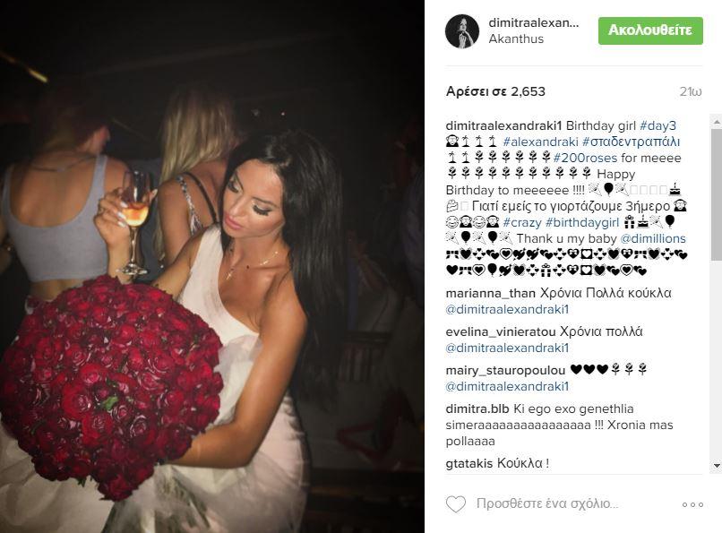
Task: Toggle the green Ακολουθείτε follow button
Action: tap(650, 30)
